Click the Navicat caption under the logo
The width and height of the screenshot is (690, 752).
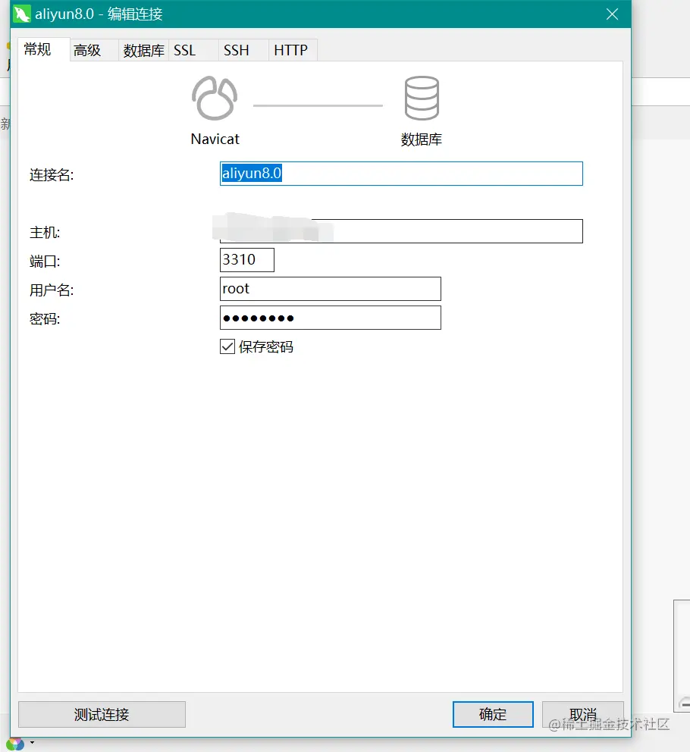pyautogui.click(x=215, y=139)
